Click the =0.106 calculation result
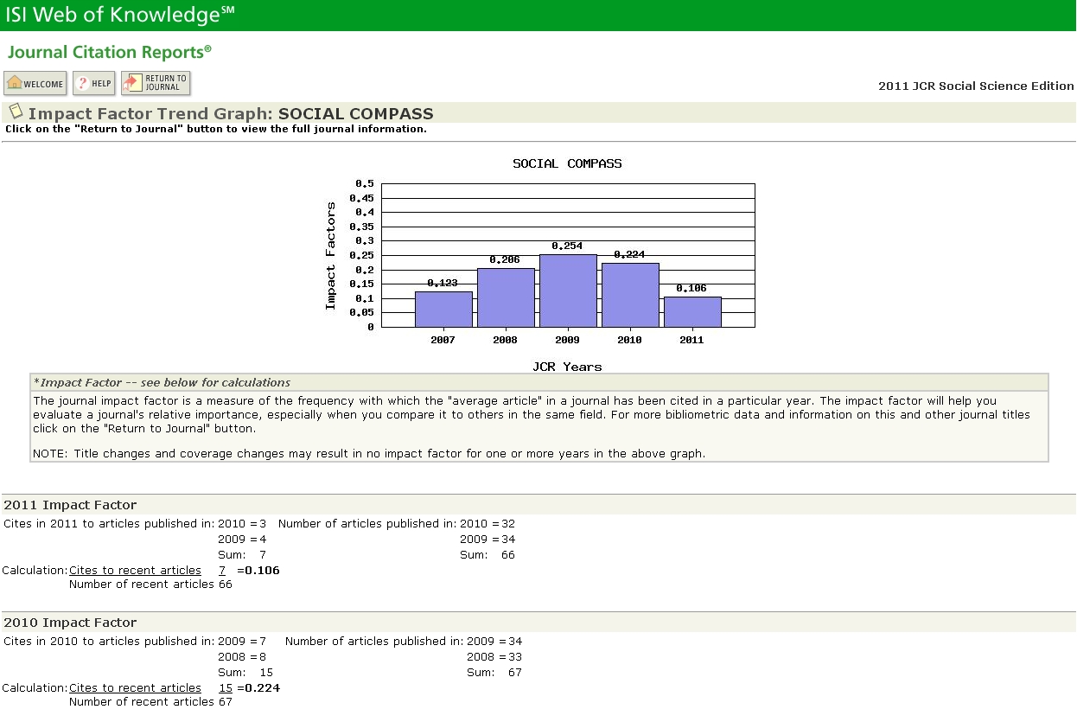Viewport: 1077px width, 722px height. (258, 570)
